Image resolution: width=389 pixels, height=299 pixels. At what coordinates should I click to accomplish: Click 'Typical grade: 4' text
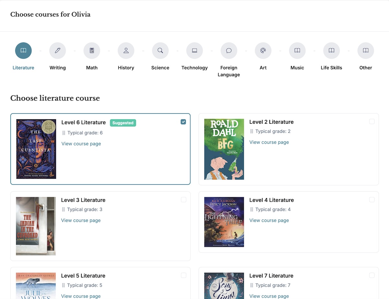tap(273, 210)
